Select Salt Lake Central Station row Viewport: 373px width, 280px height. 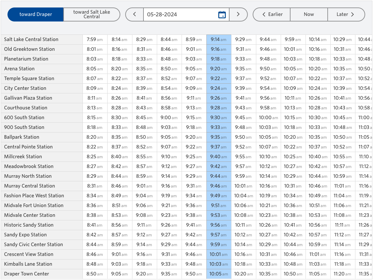point(31,39)
